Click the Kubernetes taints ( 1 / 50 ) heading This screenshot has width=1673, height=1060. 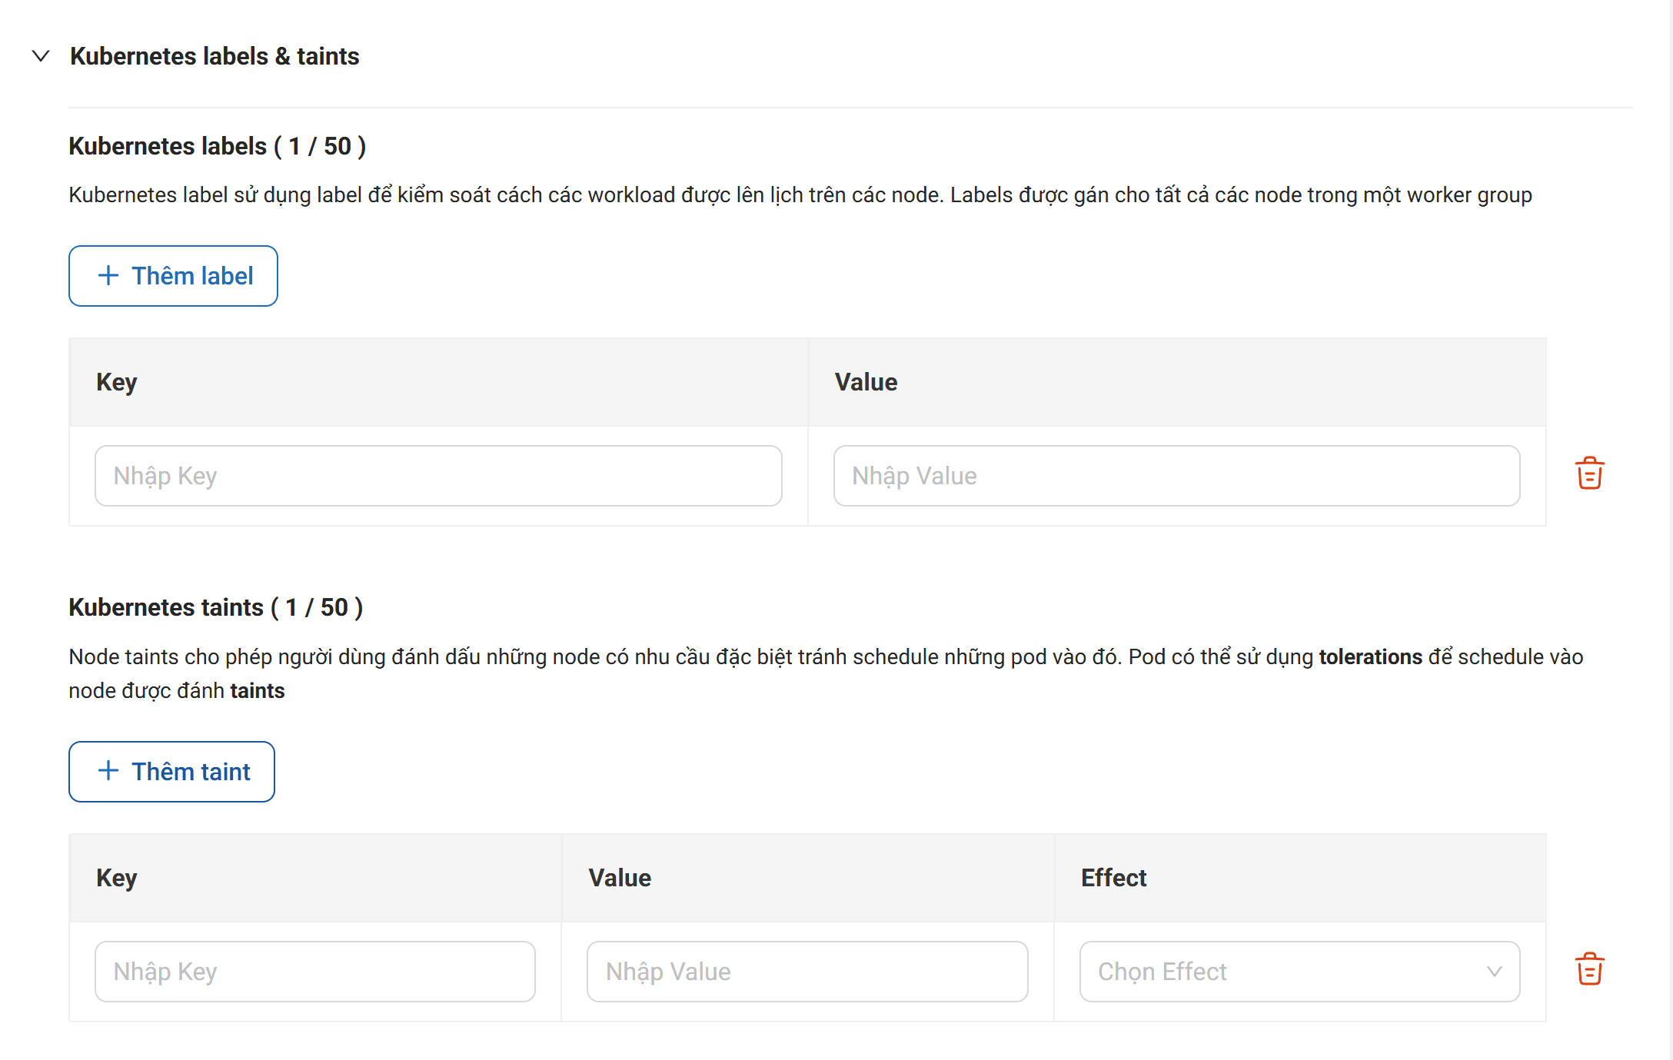click(x=216, y=607)
